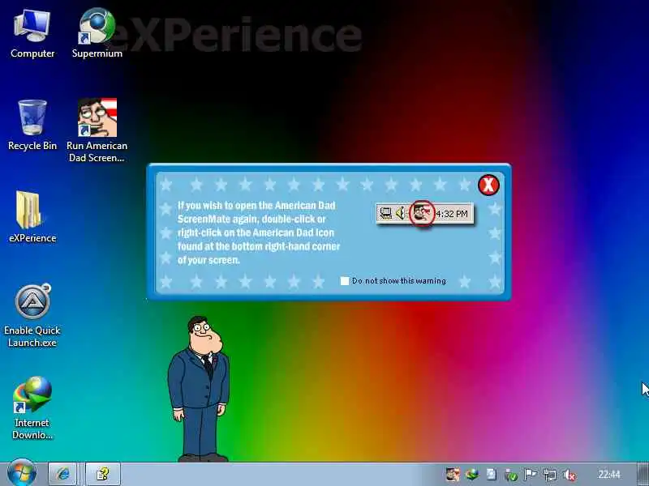Check Do not show this warning
Image resolution: width=649 pixels, height=486 pixels.
(344, 281)
